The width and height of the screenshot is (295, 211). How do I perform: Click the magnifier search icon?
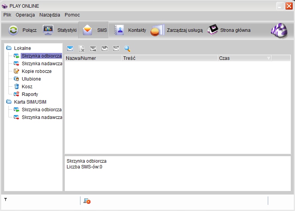pos(127,49)
